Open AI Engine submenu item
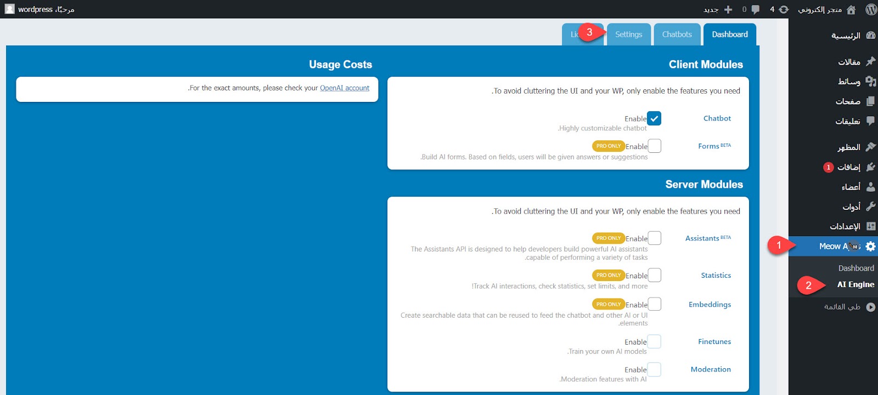Image resolution: width=878 pixels, height=395 pixels. tap(856, 285)
